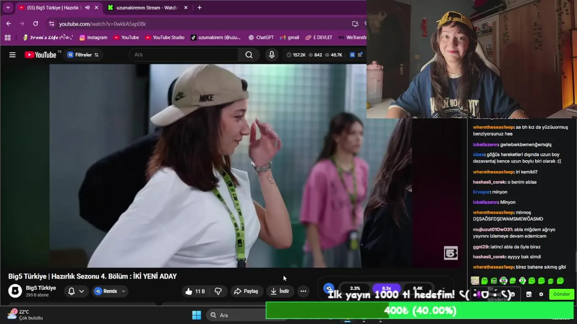Viewport: 577px width, 324px height.
Task: Expand the Remix button dropdown
Action: (x=124, y=291)
